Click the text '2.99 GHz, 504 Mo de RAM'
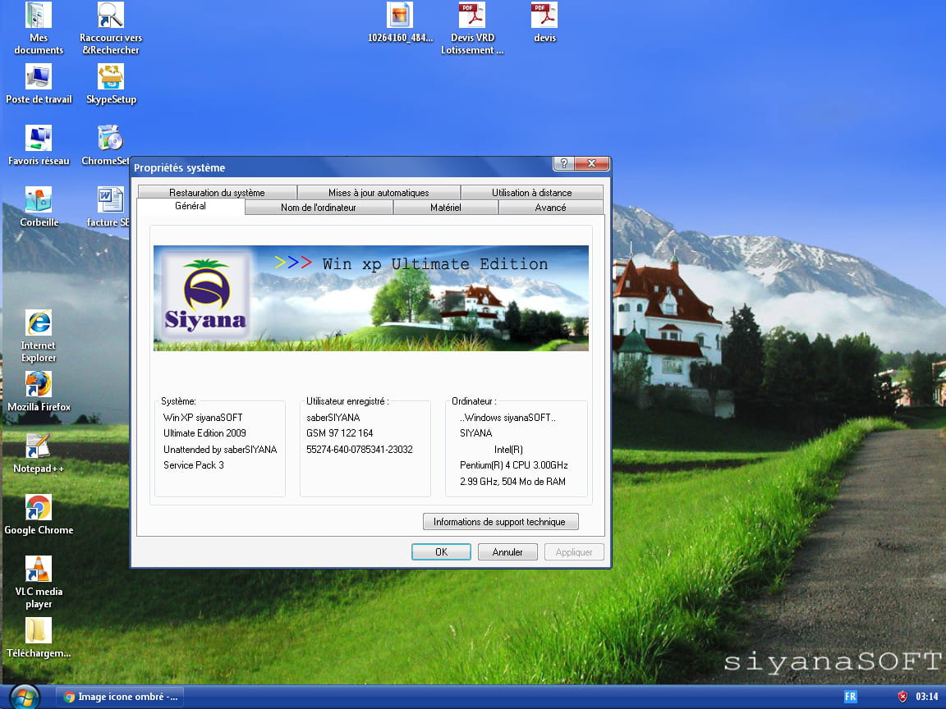The width and height of the screenshot is (946, 709). click(512, 481)
